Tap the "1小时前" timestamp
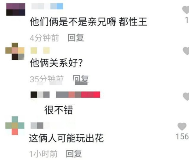 coord(43,154)
